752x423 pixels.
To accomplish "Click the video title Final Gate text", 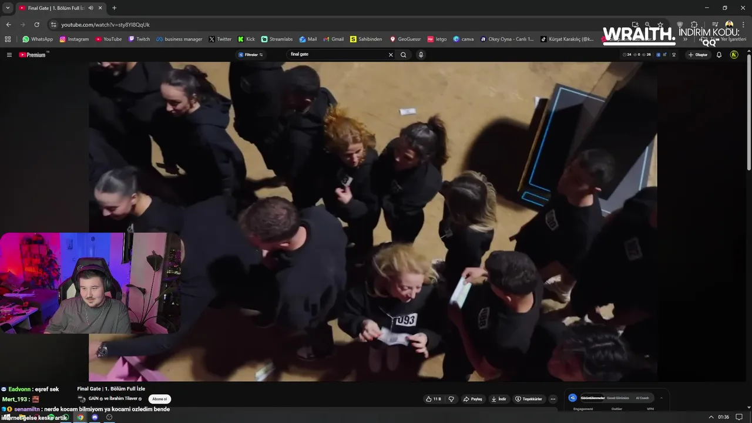I will (x=111, y=389).
